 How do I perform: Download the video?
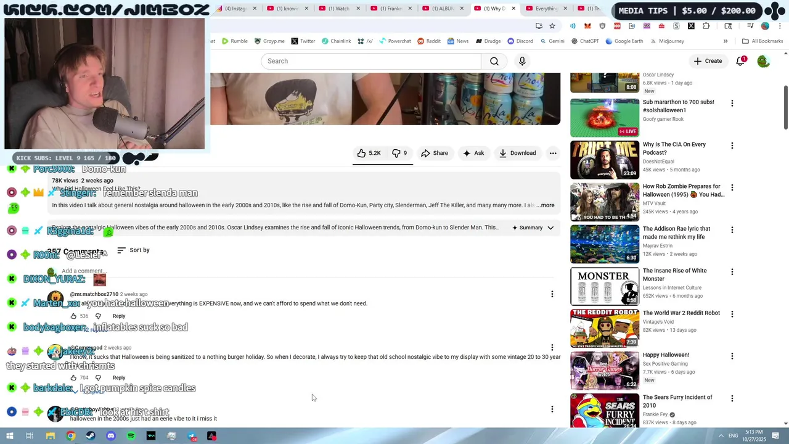[x=518, y=153]
